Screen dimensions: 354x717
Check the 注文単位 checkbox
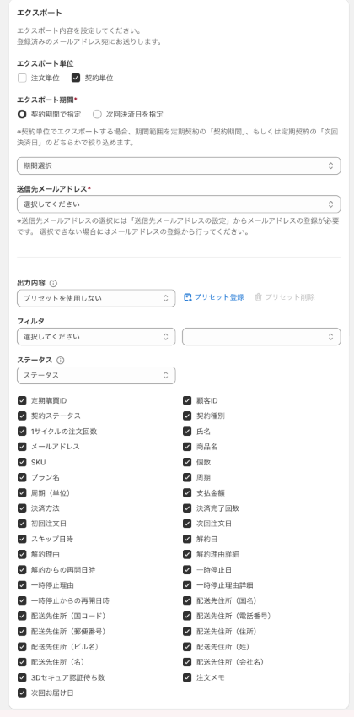pos(22,78)
